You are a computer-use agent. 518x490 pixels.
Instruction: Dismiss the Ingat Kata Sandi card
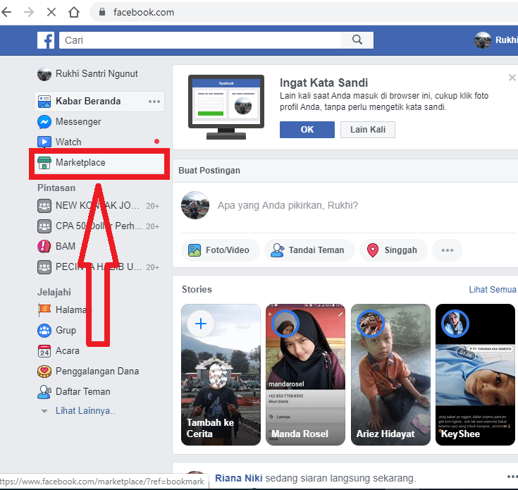[512, 78]
